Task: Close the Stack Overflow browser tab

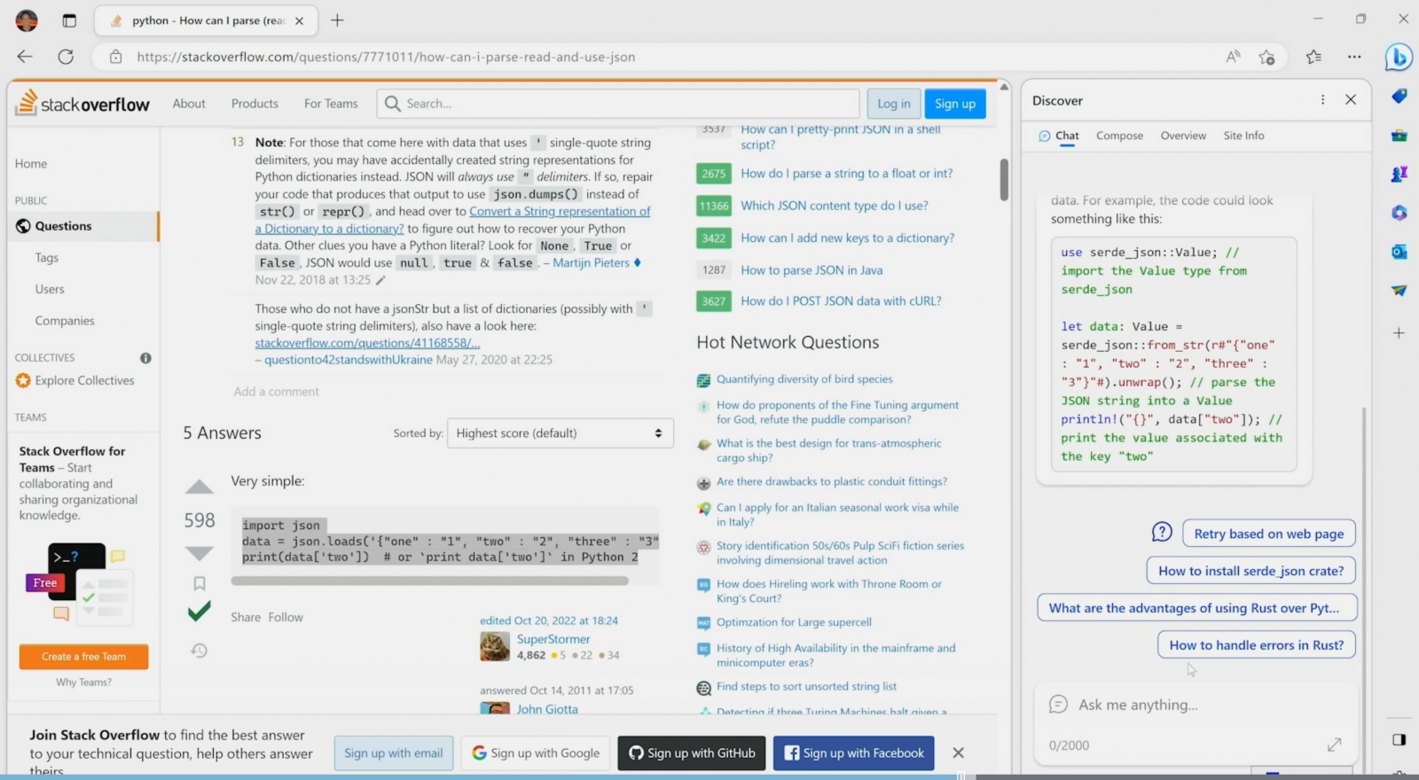Action: 299,20
